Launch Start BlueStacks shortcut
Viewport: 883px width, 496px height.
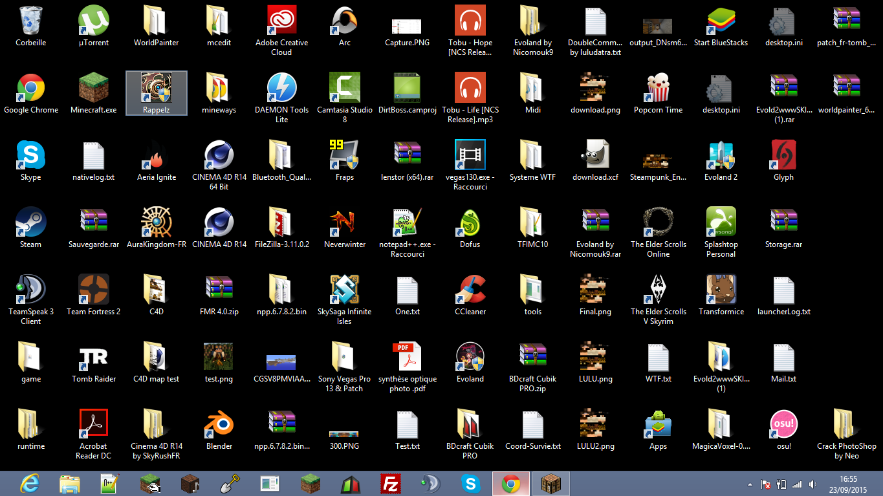[x=721, y=26]
